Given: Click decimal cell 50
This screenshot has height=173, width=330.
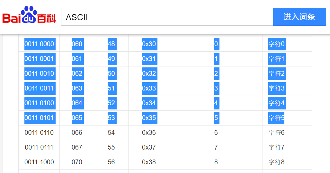Looking at the screenshot, I should [x=111, y=74].
